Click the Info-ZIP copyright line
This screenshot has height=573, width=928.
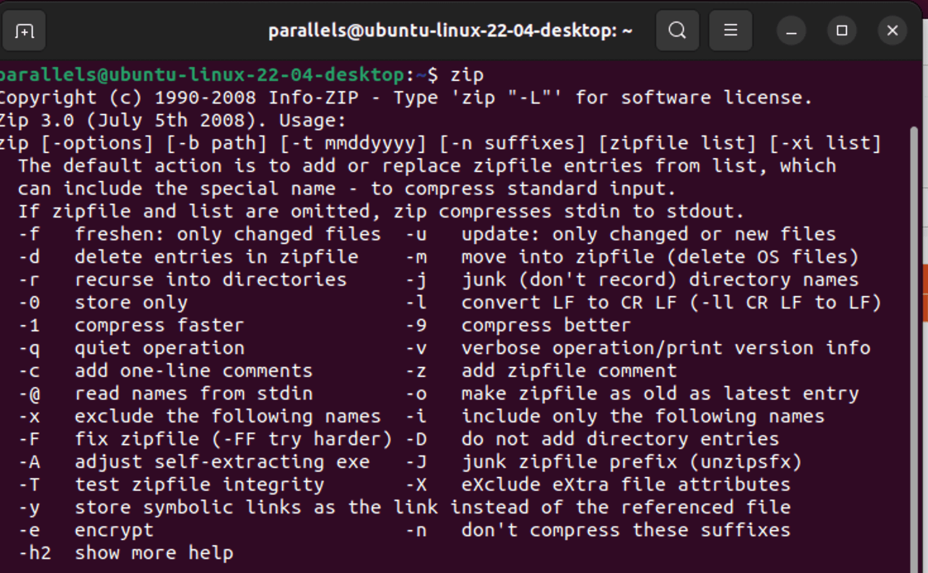[405, 97]
